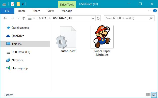Screen dimensions: 158x98
Task: Select Network in navigation pane
Action: coord(17,60)
